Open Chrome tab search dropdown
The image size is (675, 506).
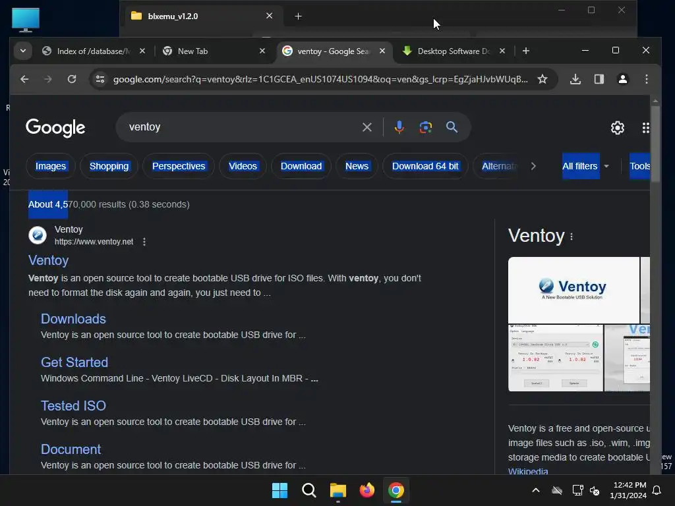[23, 51]
